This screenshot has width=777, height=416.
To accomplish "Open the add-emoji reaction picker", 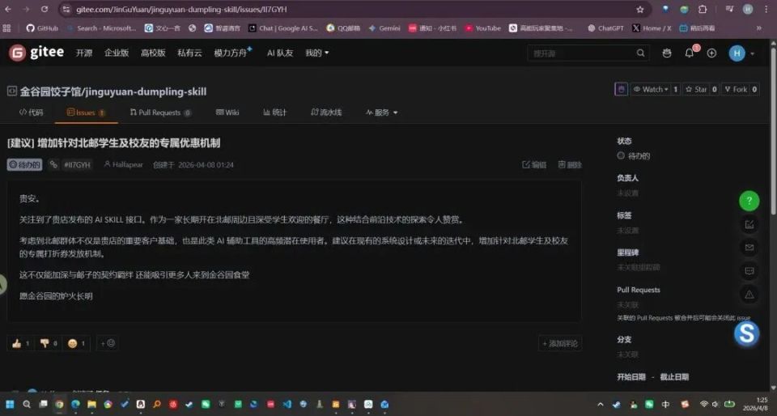I will (x=108, y=343).
